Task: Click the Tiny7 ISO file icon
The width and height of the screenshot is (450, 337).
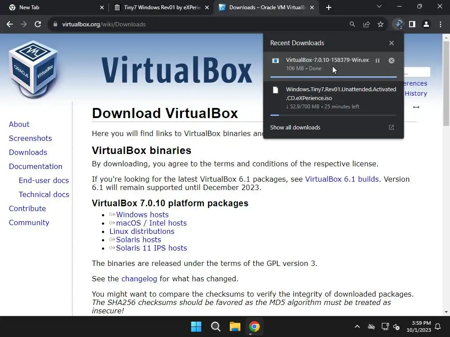Action: click(276, 90)
